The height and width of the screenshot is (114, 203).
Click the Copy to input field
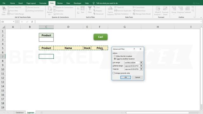pyautogui.click(x=132, y=69)
